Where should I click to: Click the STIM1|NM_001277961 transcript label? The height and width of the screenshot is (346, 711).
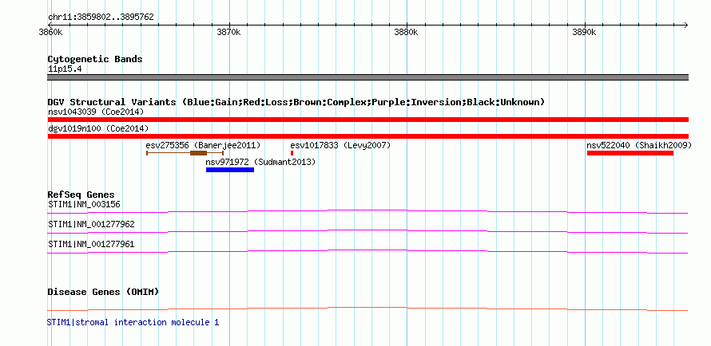coord(91,244)
